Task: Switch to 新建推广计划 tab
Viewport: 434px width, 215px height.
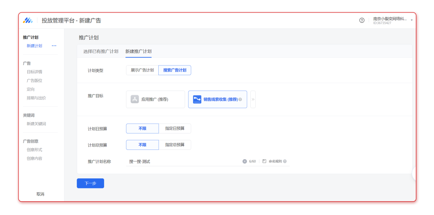Action: click(x=138, y=51)
